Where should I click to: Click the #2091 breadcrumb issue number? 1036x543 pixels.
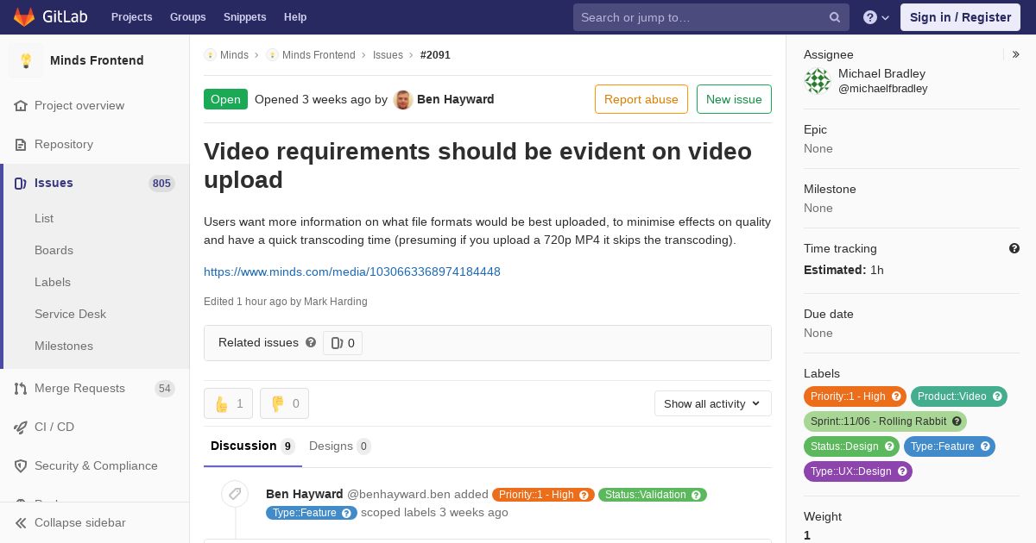point(435,55)
